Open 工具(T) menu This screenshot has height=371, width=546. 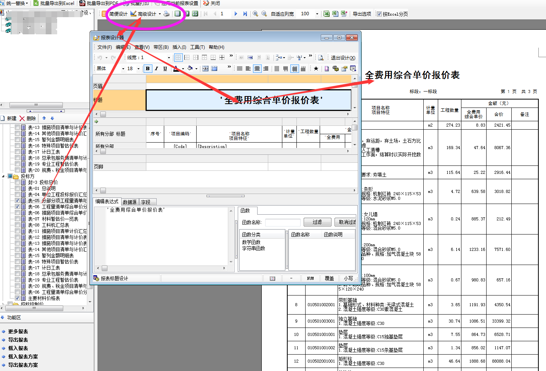tap(197, 47)
